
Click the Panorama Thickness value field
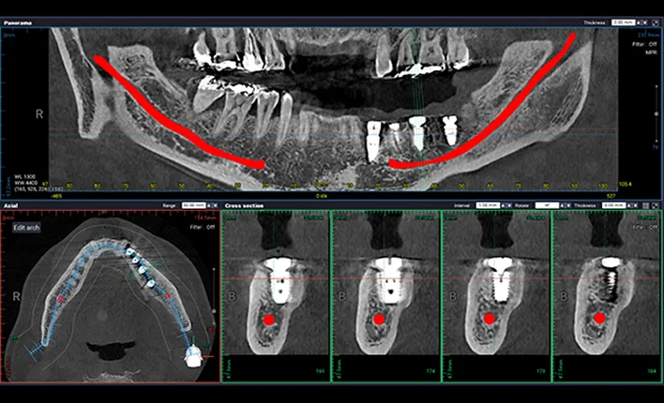[623, 22]
